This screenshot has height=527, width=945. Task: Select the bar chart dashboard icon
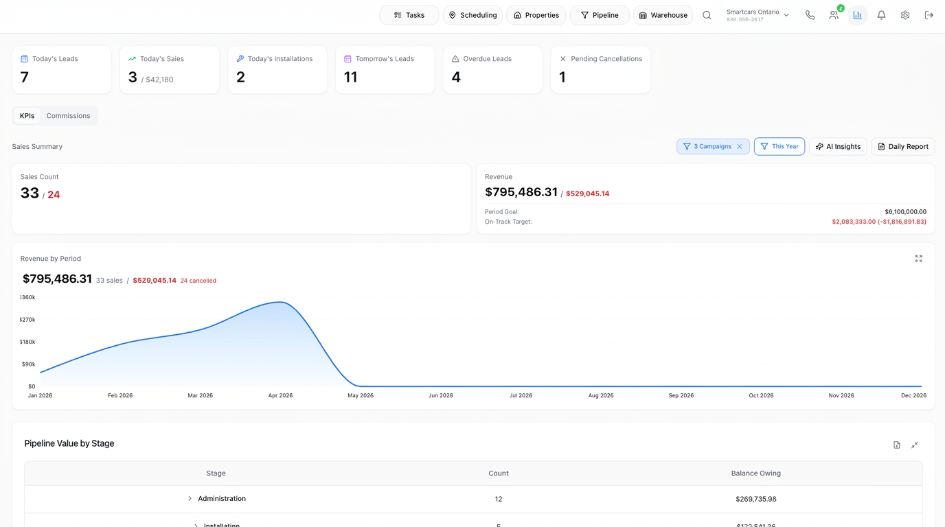tap(857, 15)
